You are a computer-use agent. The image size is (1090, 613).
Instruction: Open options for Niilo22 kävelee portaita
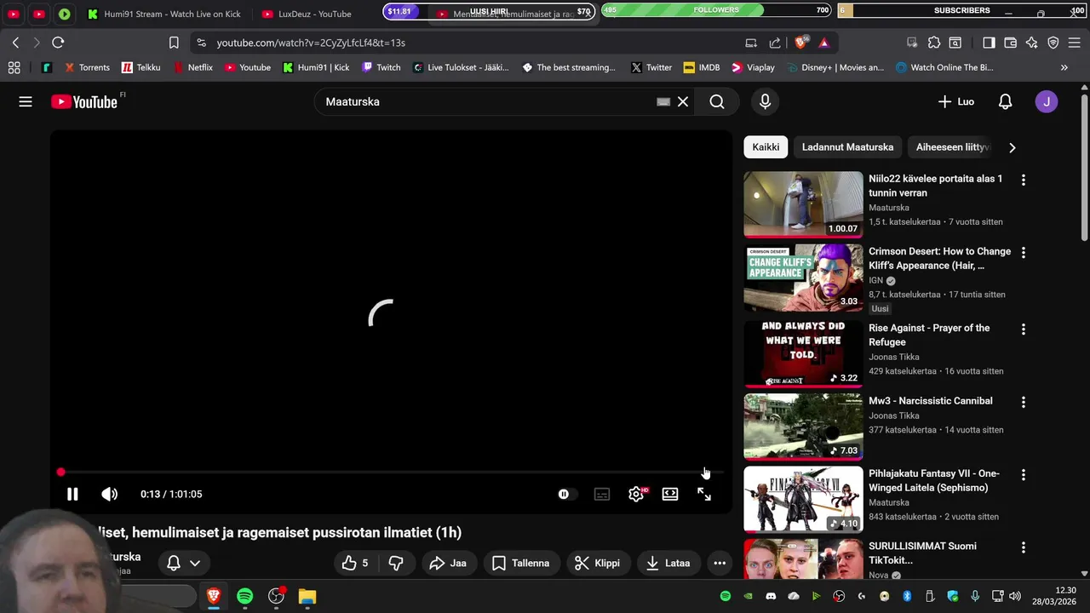pos(1023,180)
